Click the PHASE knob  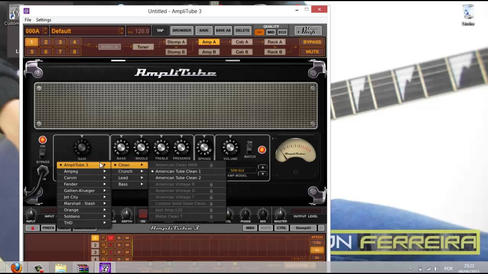tap(246, 213)
